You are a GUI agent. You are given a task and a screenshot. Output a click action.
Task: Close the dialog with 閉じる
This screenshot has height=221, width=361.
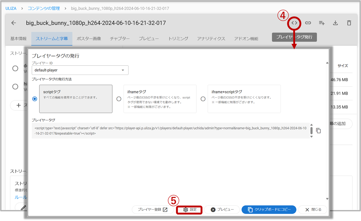[x=313, y=210]
